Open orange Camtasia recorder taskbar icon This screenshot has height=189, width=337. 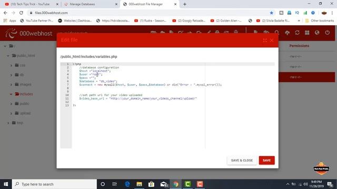tap(200, 184)
